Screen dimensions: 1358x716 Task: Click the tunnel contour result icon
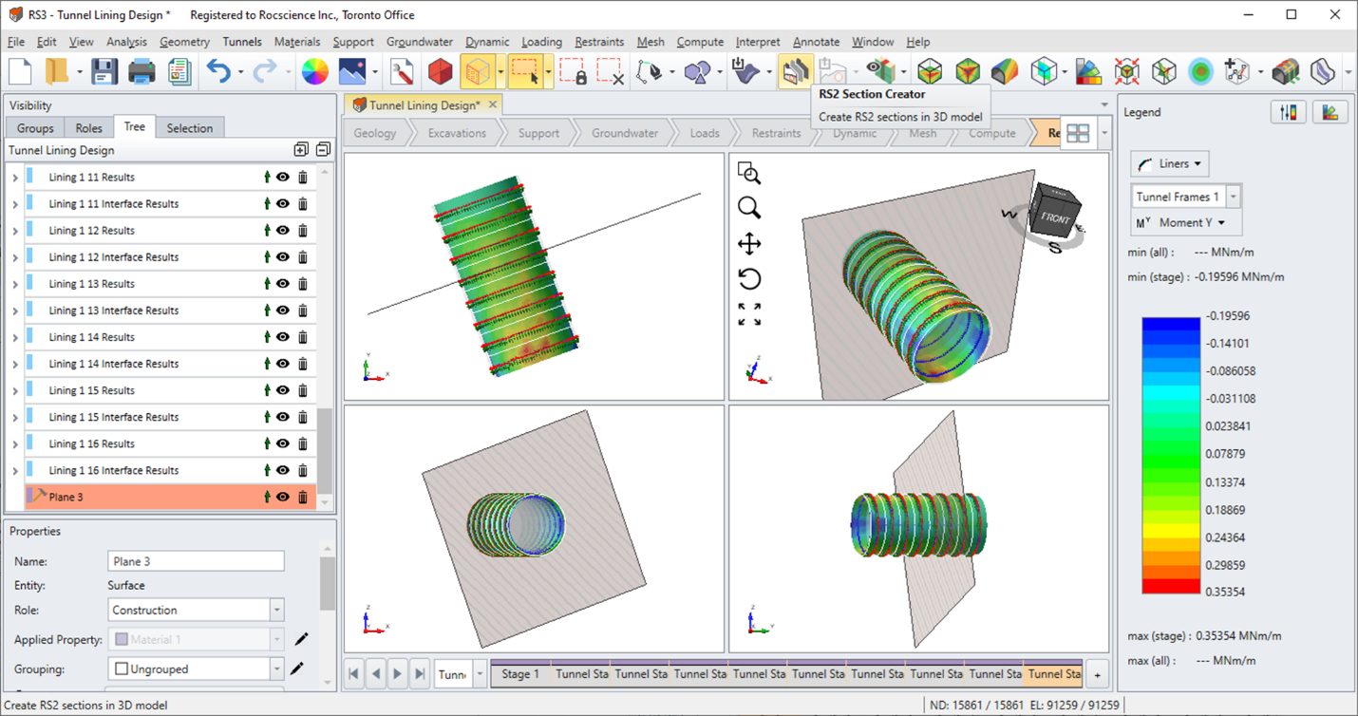point(1005,71)
